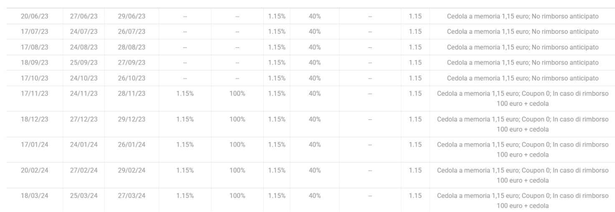Screen dimensions: 615x212
Task: Select the note text in 18/12/23 row
Action: click(523, 124)
